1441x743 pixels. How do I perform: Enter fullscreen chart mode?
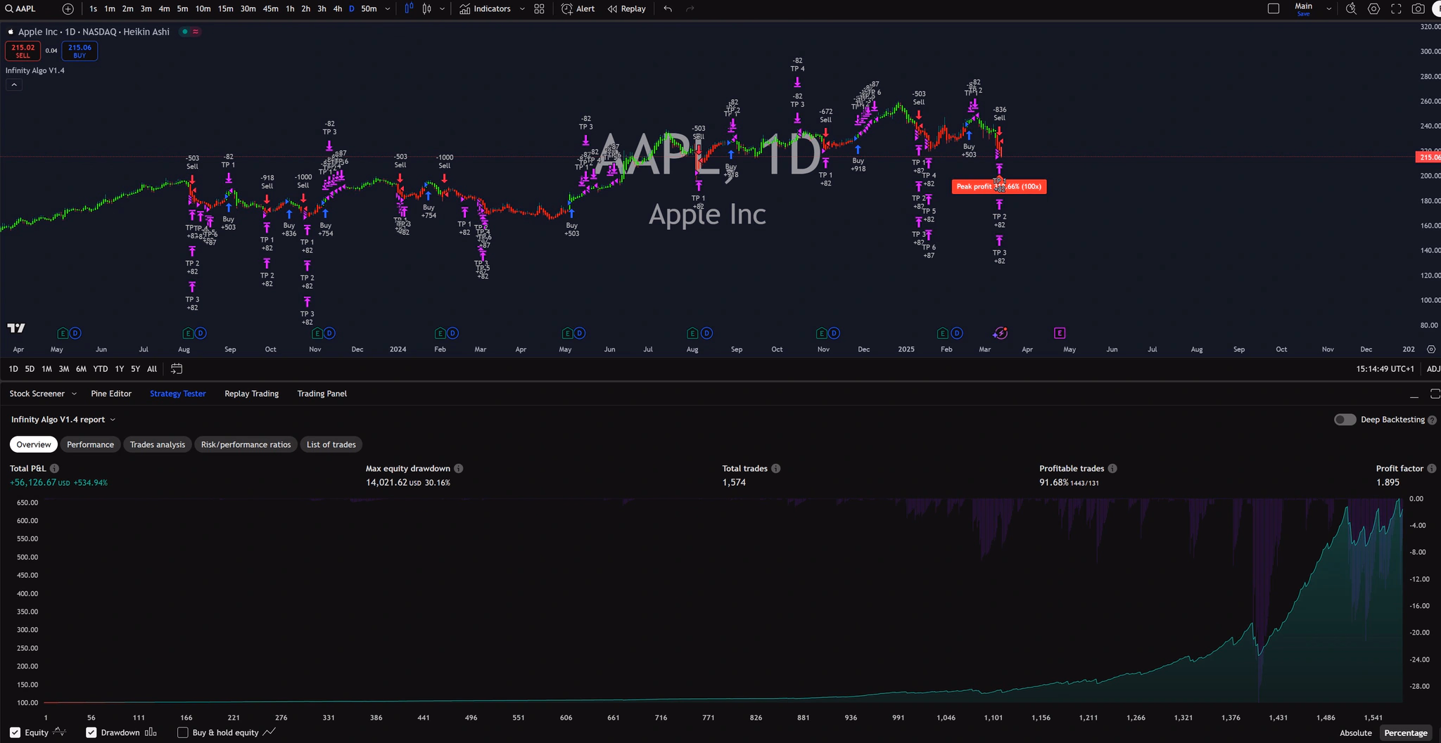click(1395, 8)
